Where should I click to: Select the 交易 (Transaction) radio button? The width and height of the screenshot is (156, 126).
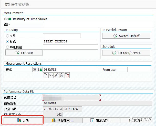tap(7, 36)
